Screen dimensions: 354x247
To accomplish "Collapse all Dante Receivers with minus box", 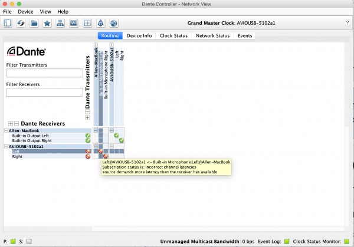I will point(17,124).
